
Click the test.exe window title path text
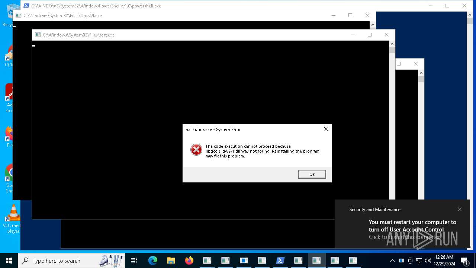pos(78,35)
